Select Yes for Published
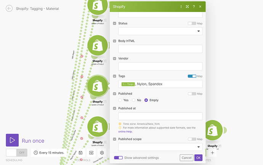This screenshot has width=263, height=165. [120, 100]
